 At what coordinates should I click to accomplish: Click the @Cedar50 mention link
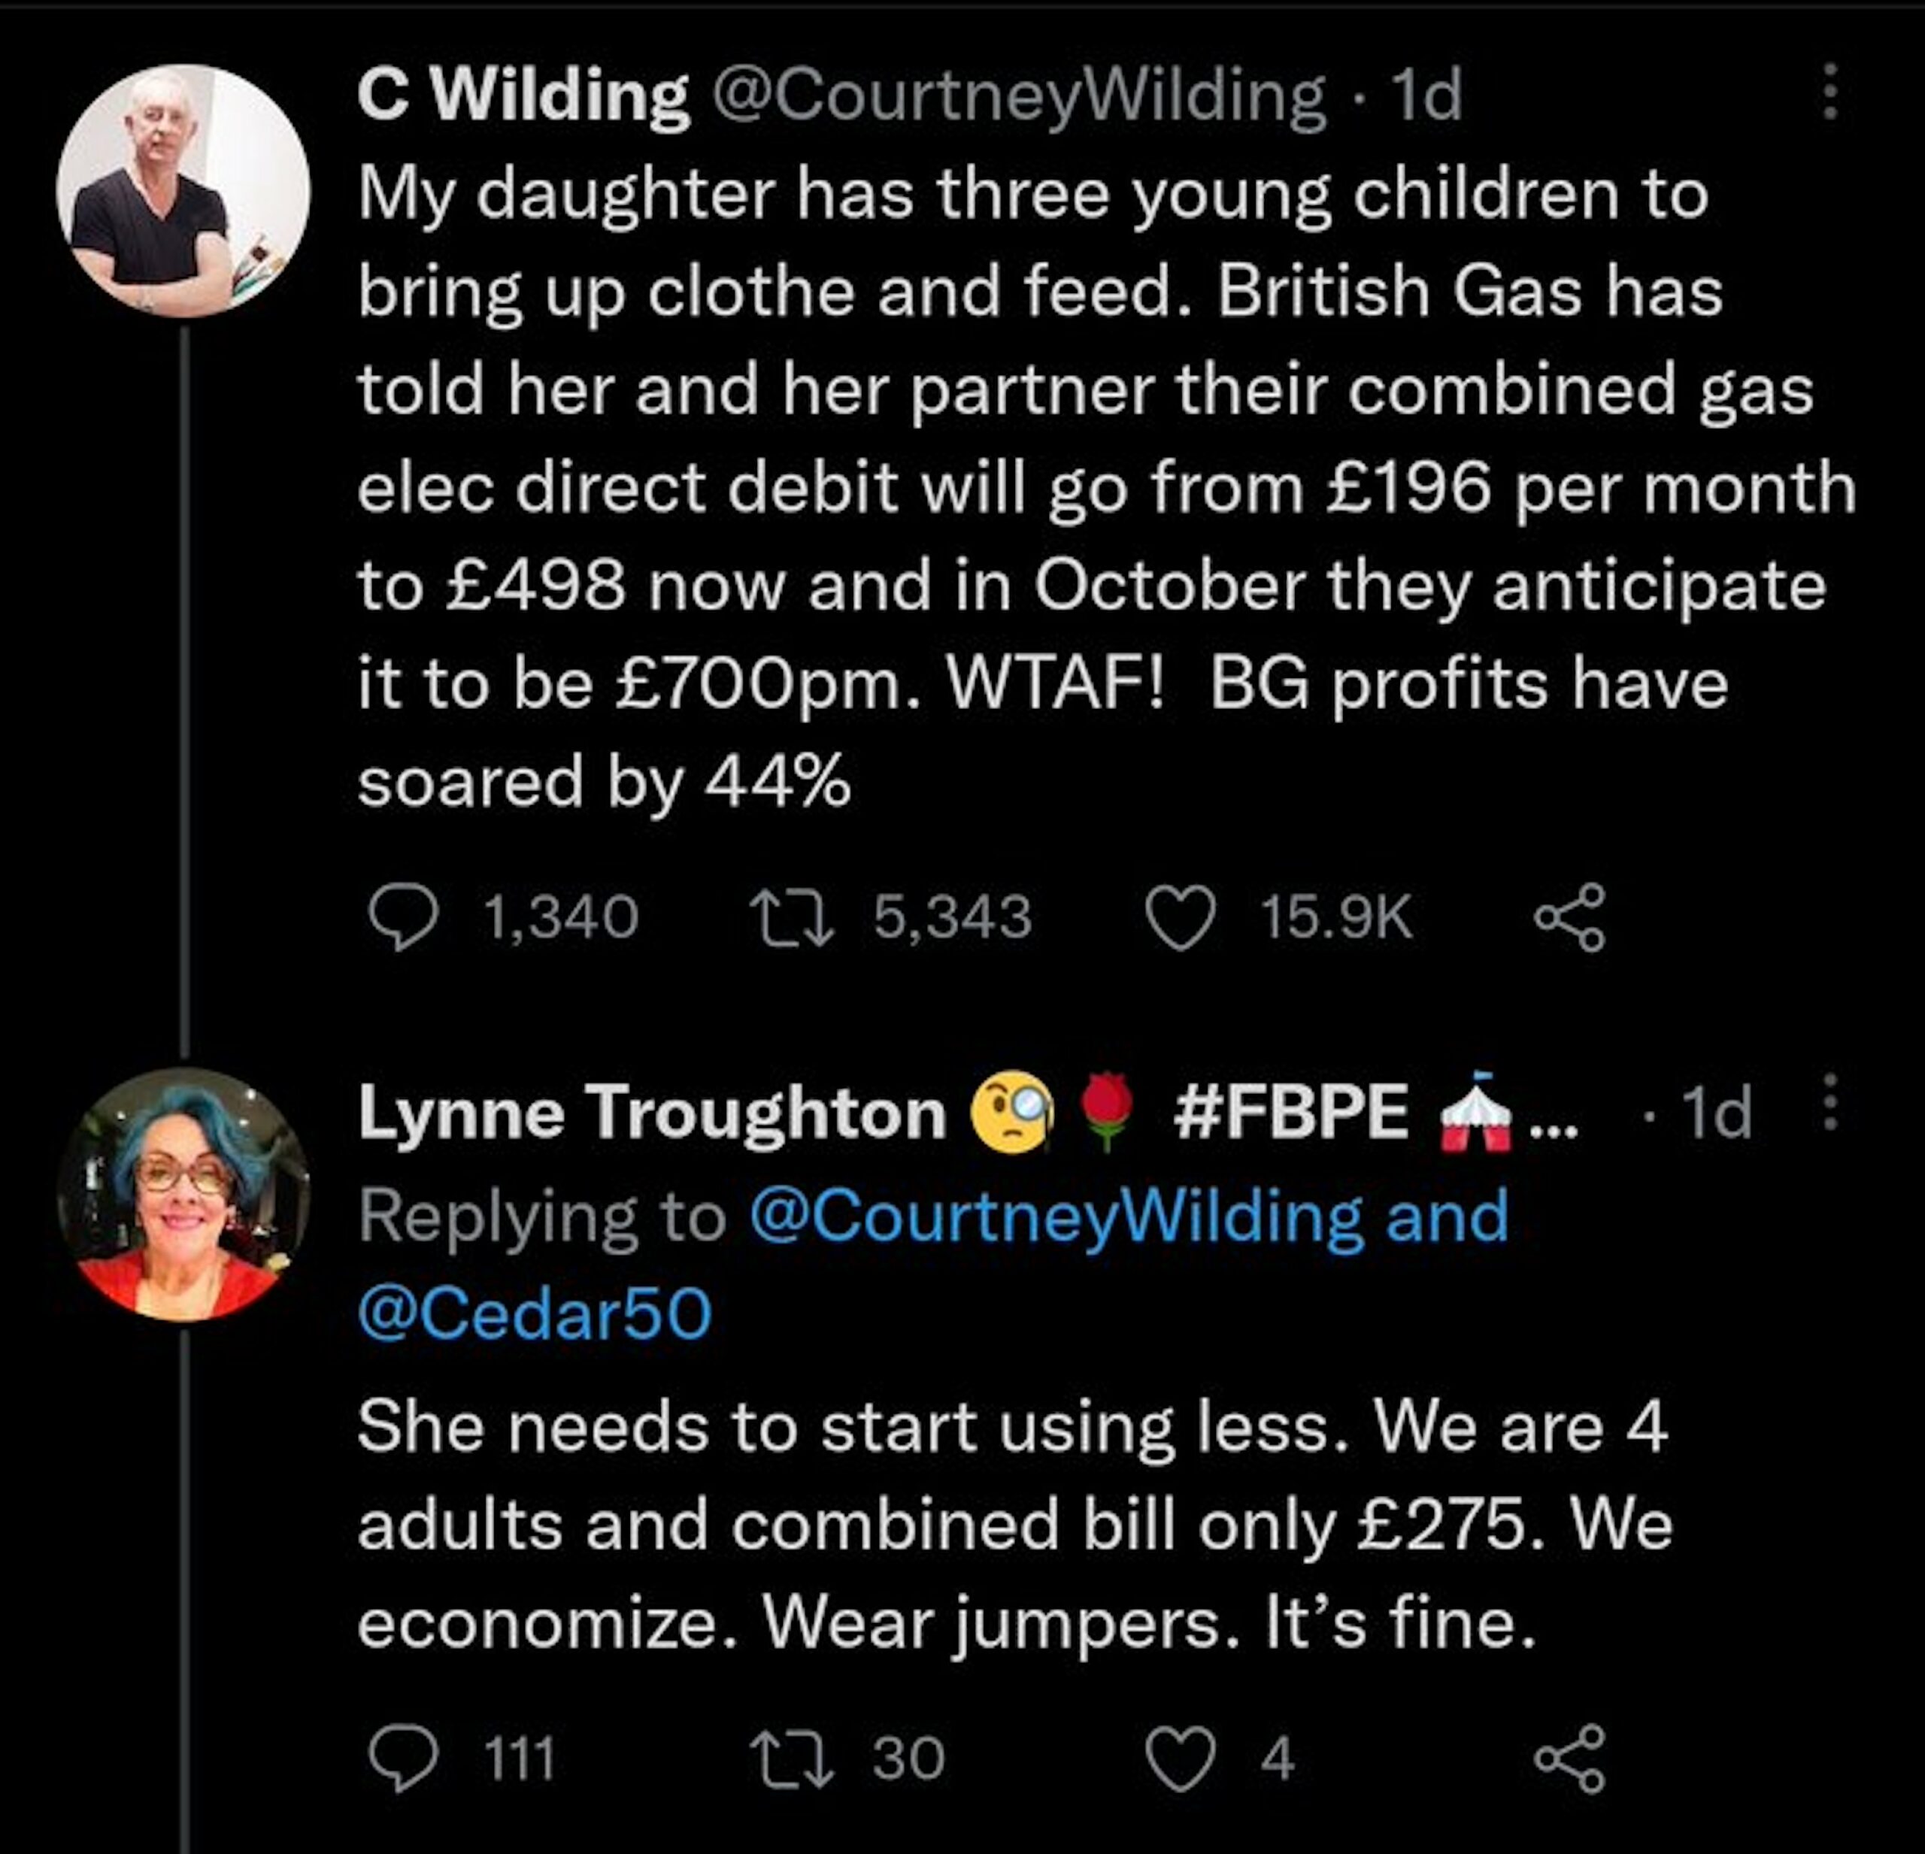click(535, 1314)
